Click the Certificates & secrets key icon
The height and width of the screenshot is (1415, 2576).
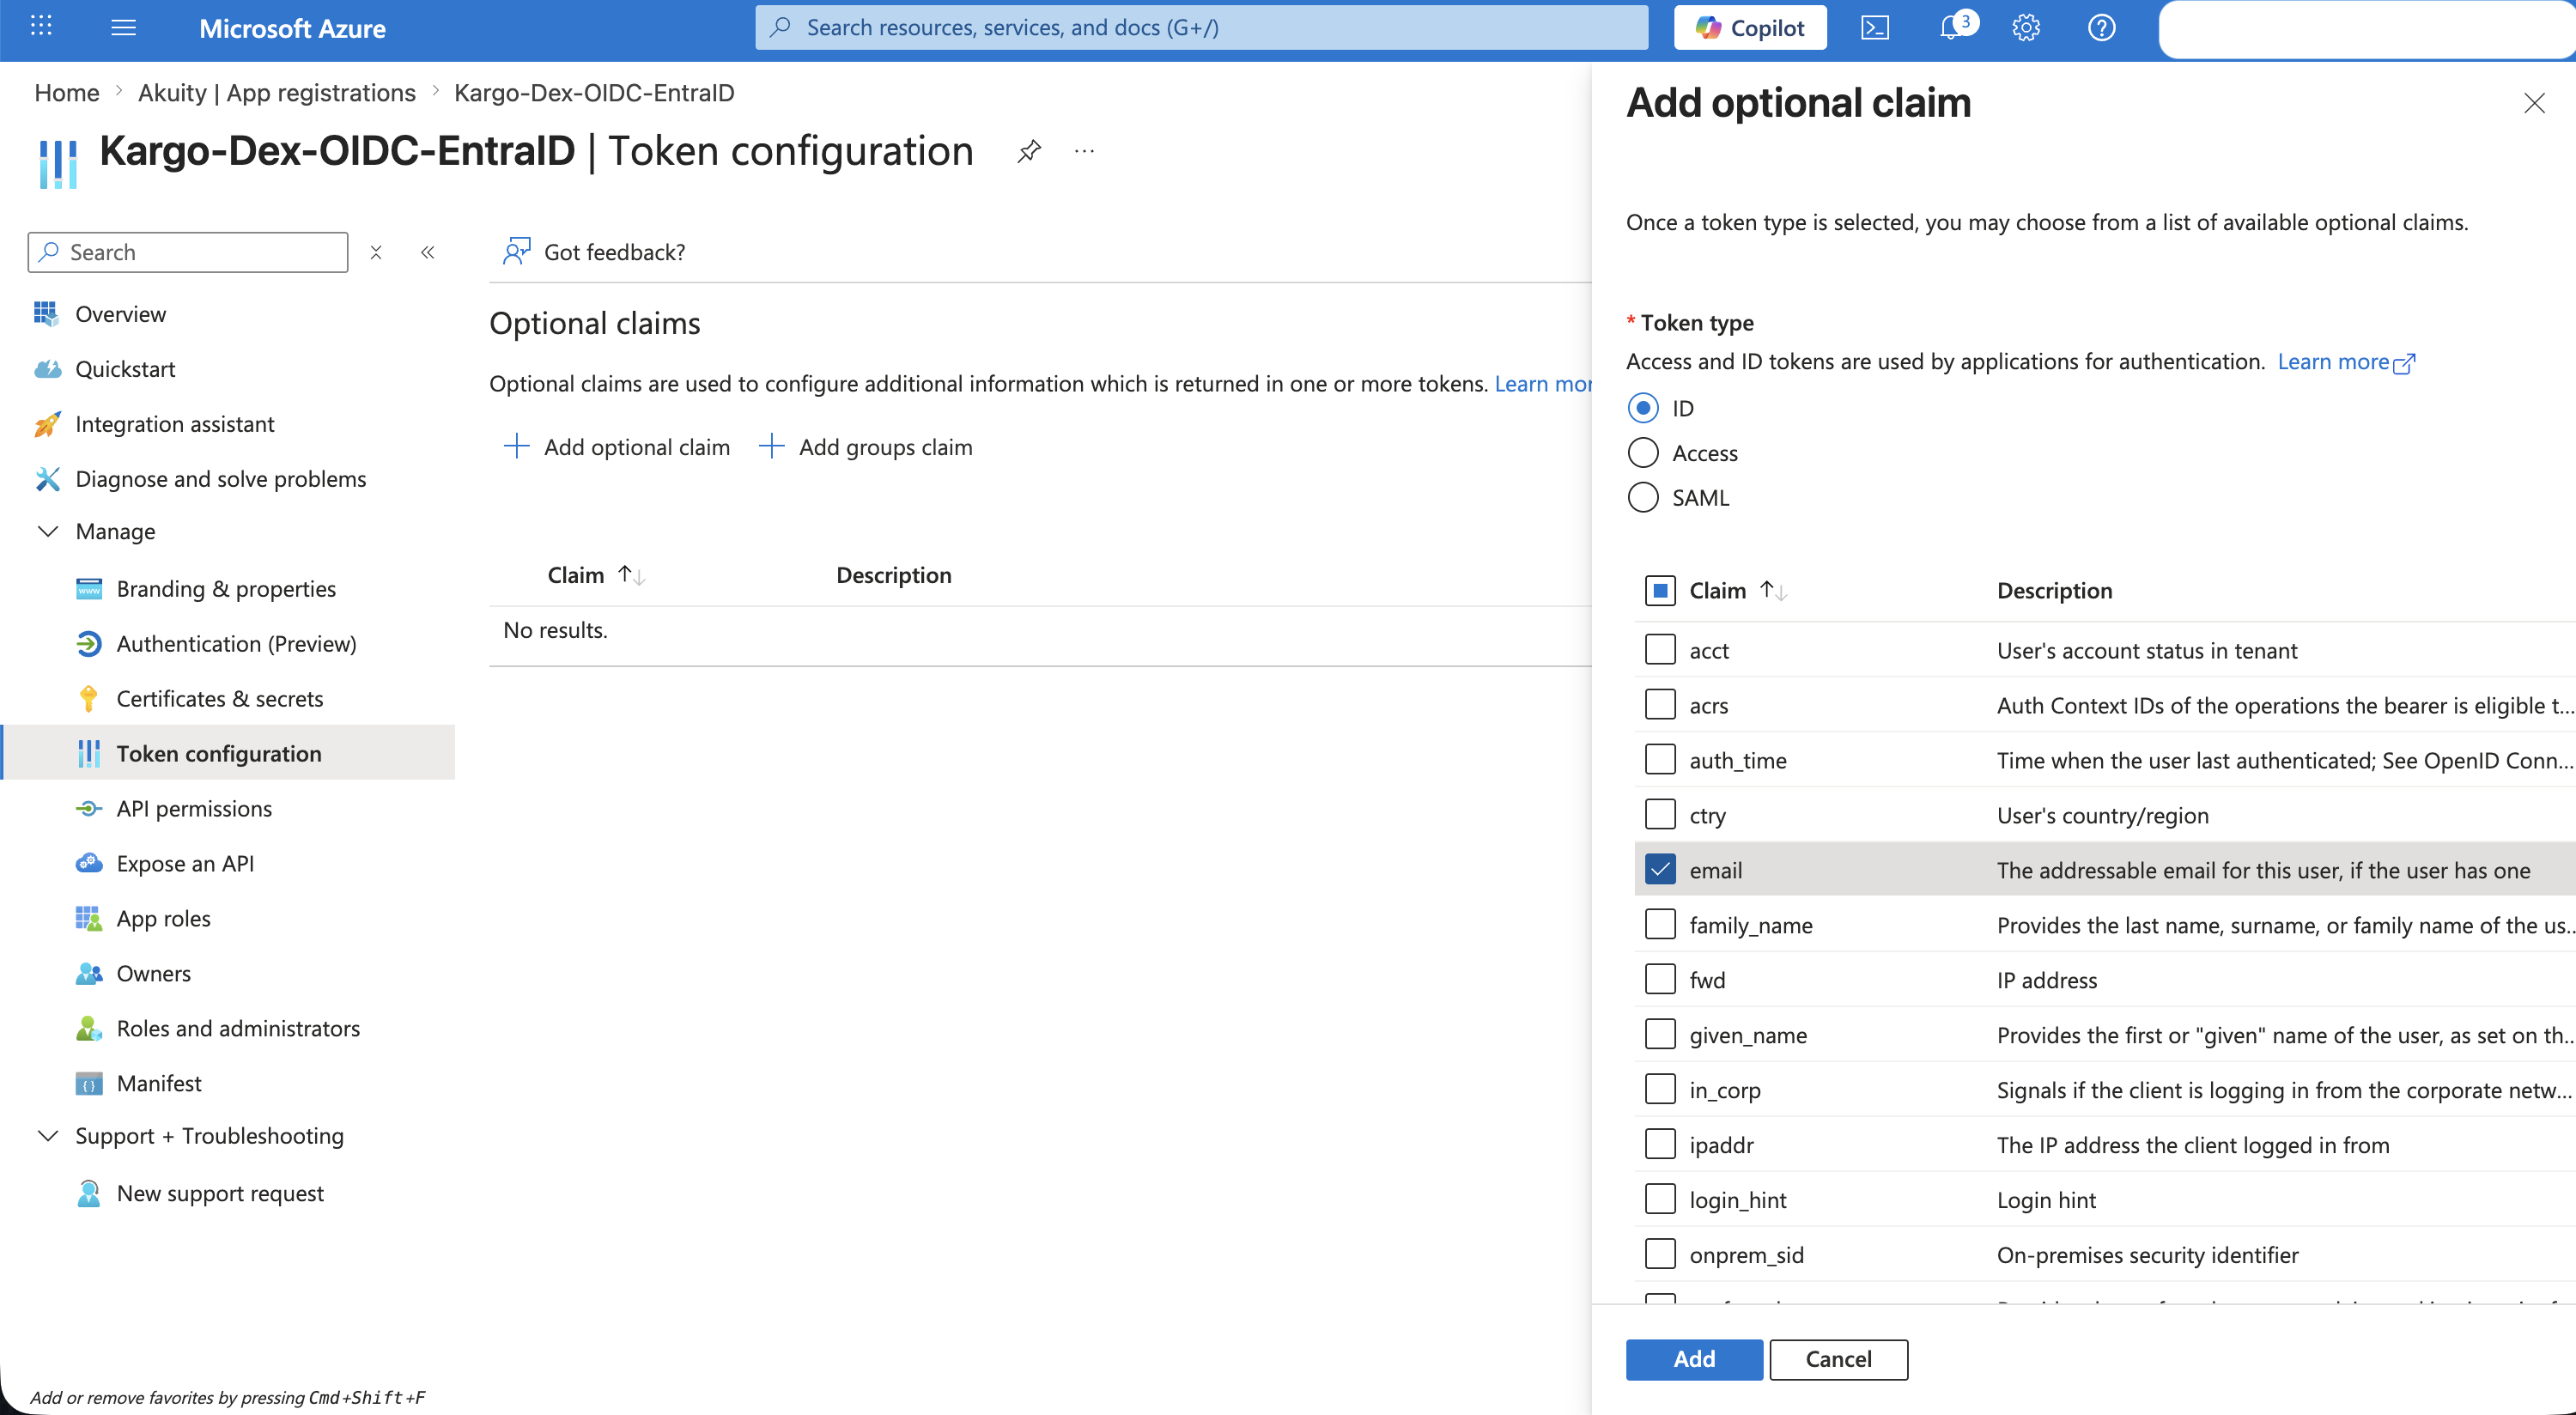tap(88, 699)
